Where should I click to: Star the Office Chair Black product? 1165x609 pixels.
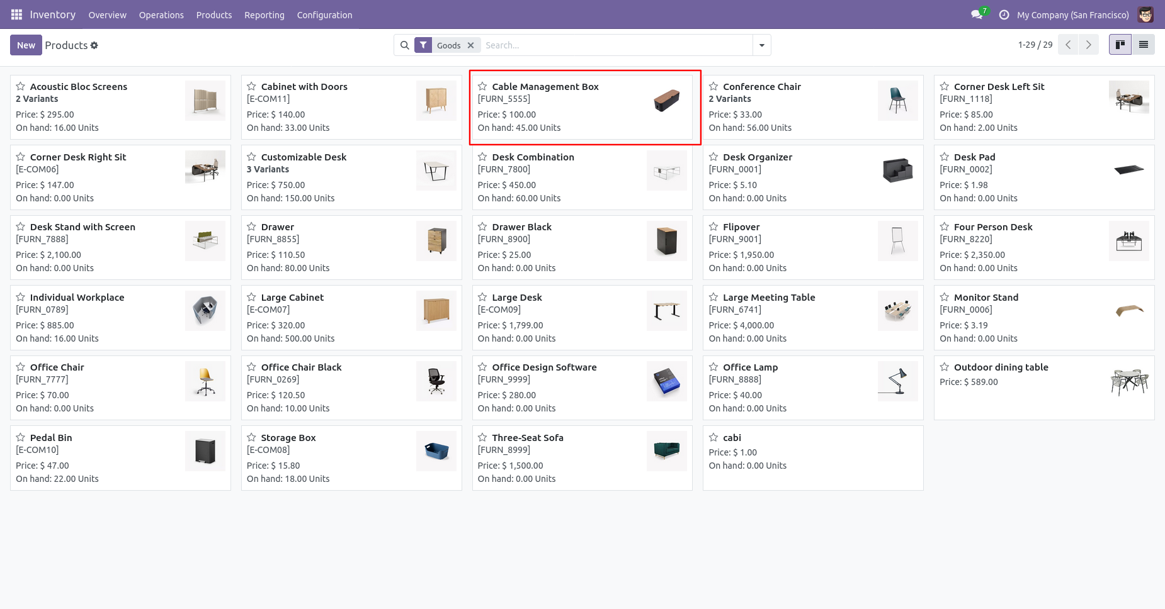pyautogui.click(x=251, y=367)
